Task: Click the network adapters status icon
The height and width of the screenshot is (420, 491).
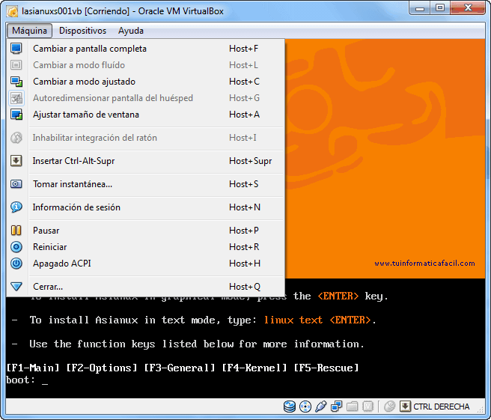Action: coord(337,407)
